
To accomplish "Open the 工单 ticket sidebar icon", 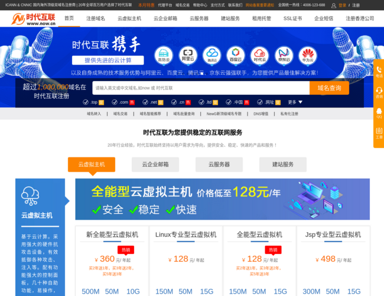I will [379, 133].
